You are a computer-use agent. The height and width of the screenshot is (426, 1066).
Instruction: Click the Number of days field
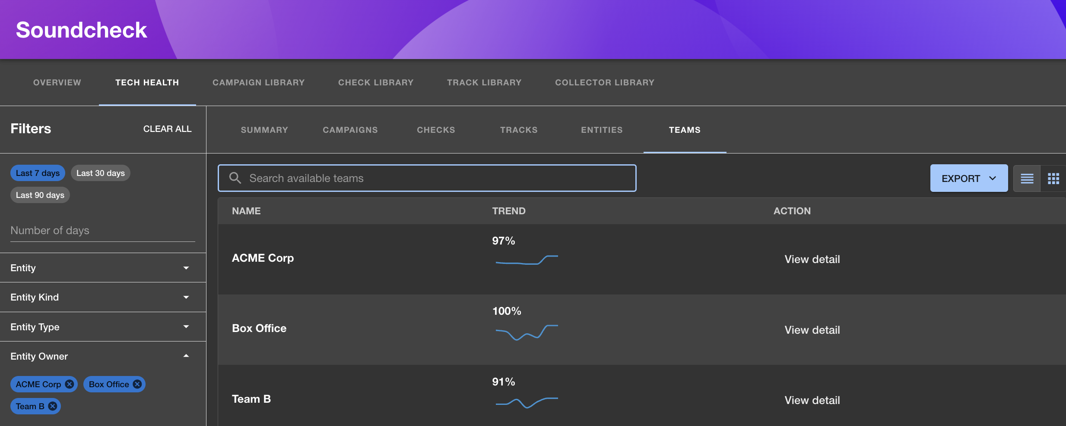(103, 231)
